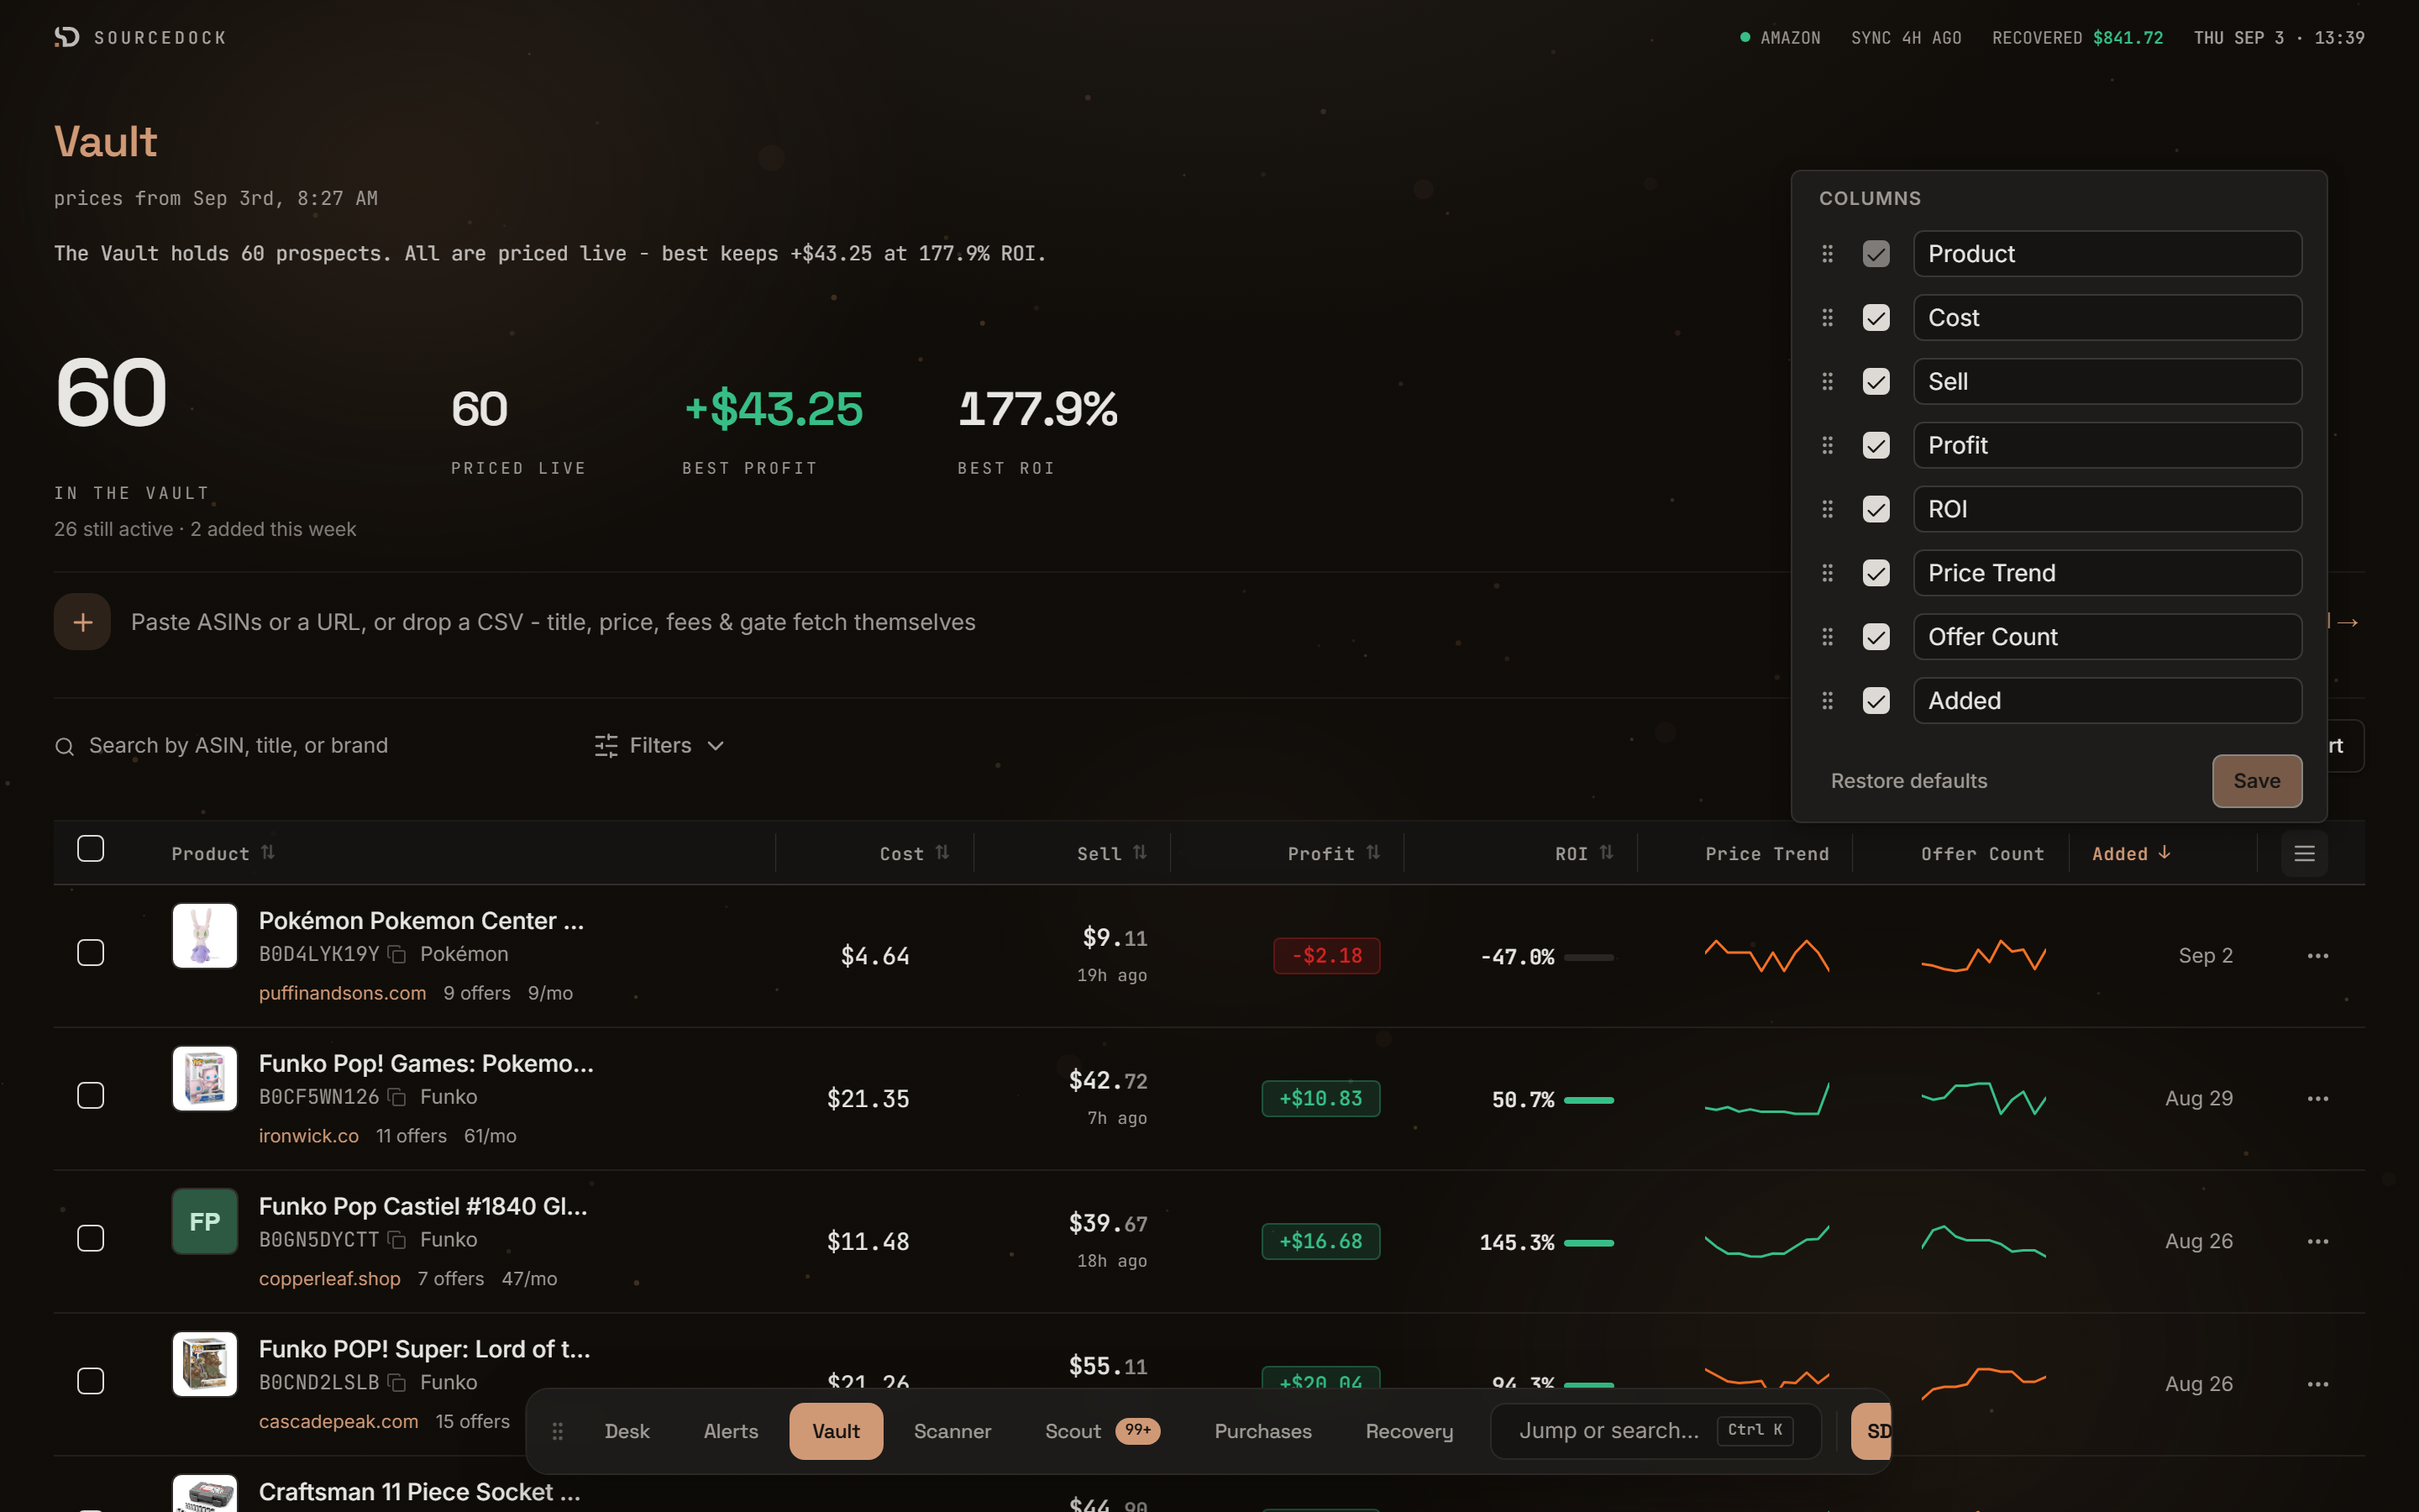The width and height of the screenshot is (2419, 1512).
Task: Click the Filters sliders icon
Action: pyautogui.click(x=606, y=746)
